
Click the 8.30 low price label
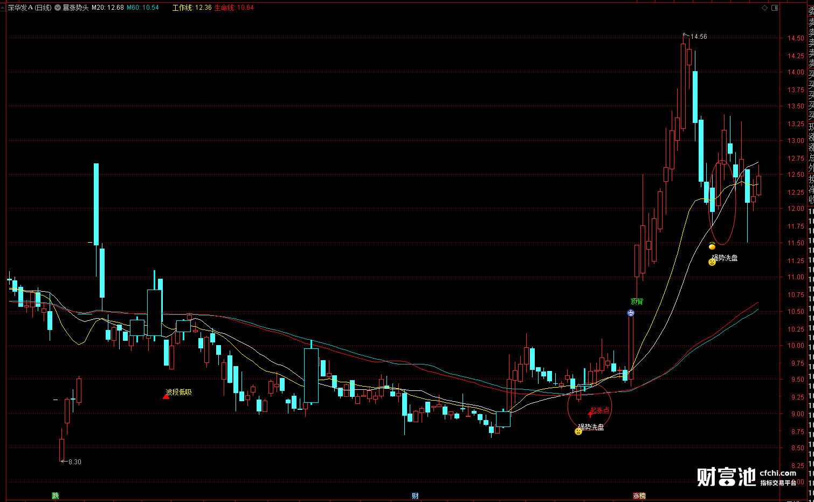click(x=75, y=462)
